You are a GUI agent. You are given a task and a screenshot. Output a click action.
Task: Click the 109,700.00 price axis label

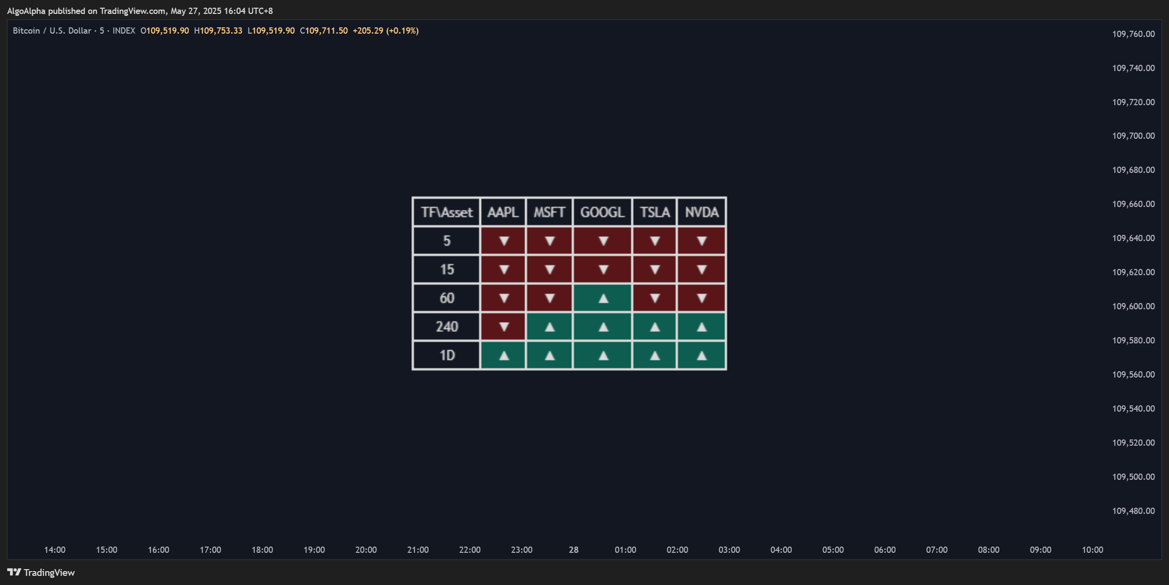pyautogui.click(x=1133, y=136)
